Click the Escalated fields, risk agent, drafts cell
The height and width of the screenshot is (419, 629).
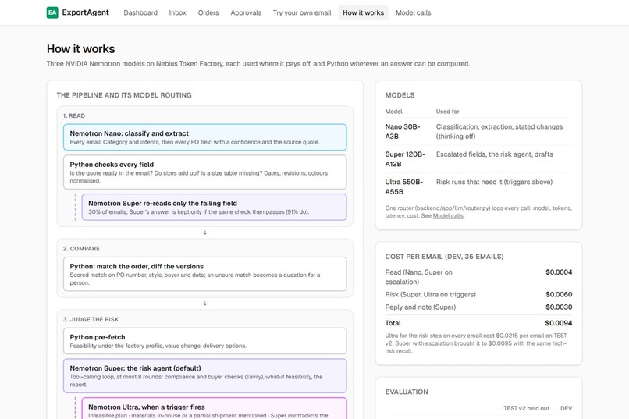(x=494, y=154)
